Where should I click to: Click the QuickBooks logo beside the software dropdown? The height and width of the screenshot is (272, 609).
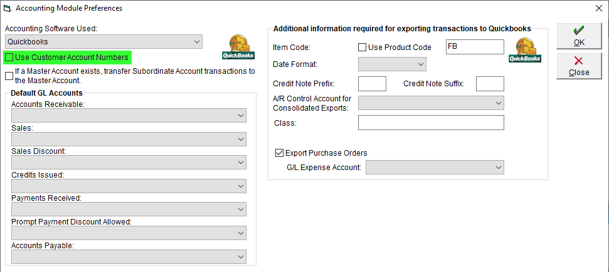pos(238,47)
